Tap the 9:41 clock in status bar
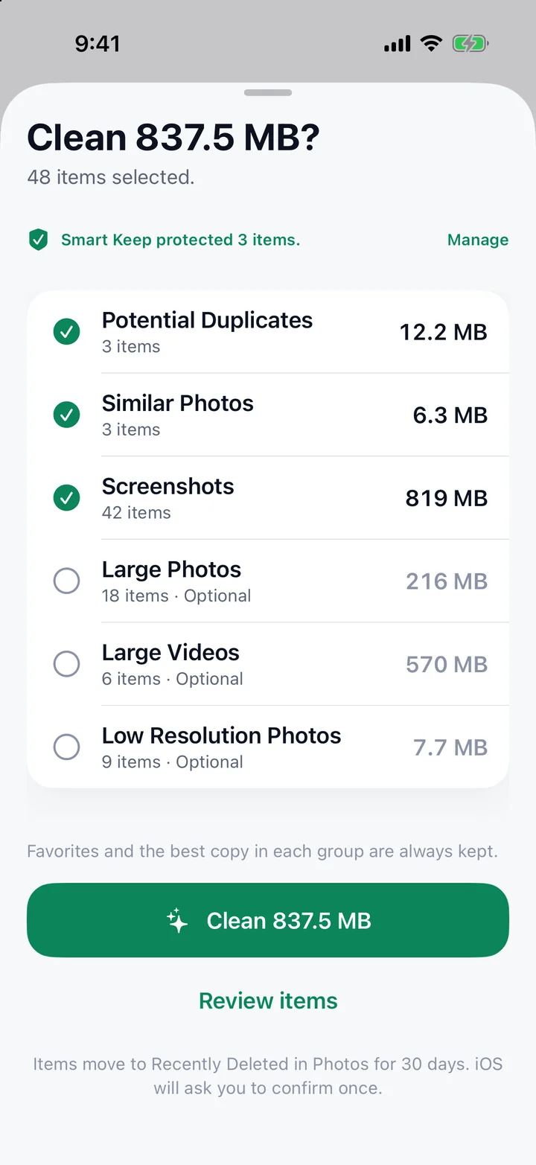The height and width of the screenshot is (1165, 536). pos(98,44)
